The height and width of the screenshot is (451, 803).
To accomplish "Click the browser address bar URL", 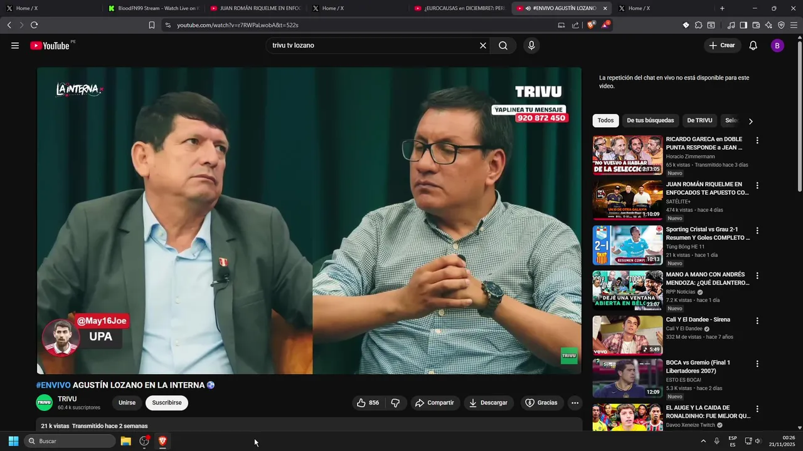I will (238, 25).
